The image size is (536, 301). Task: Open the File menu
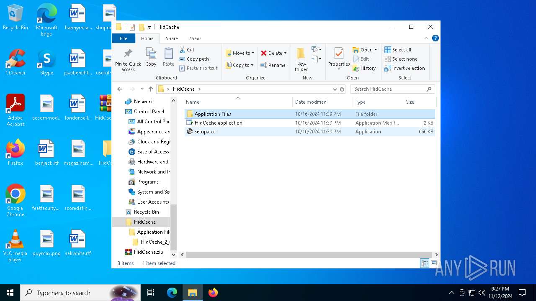[124, 38]
